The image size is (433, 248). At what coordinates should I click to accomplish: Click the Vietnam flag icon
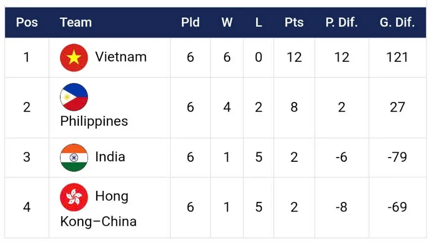point(74,58)
